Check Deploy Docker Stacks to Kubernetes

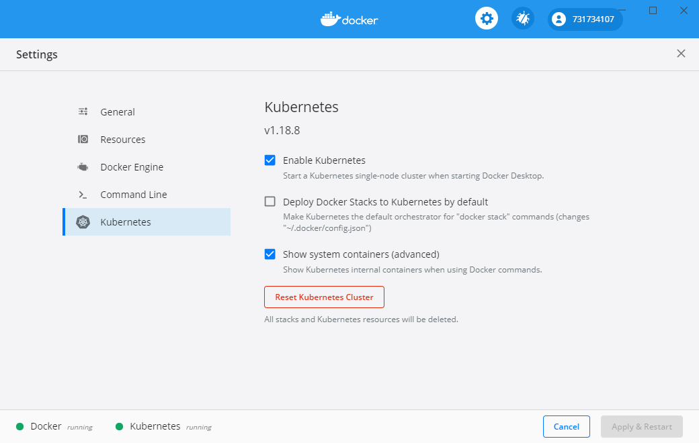point(270,201)
